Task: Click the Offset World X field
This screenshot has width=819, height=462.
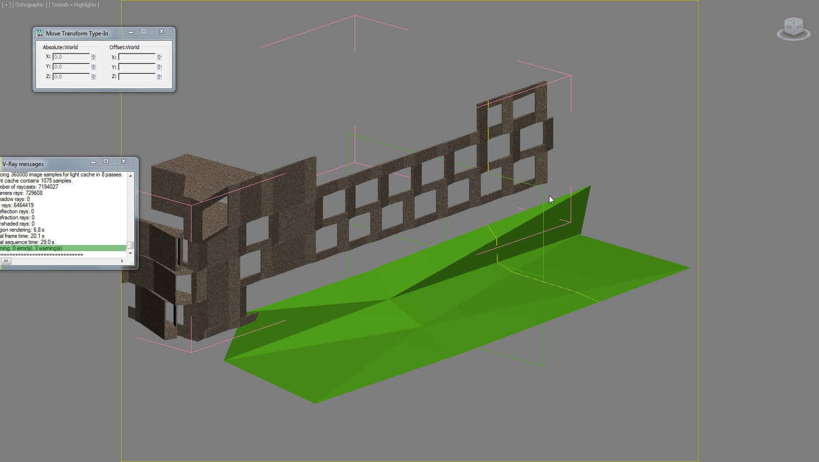Action: tap(137, 57)
